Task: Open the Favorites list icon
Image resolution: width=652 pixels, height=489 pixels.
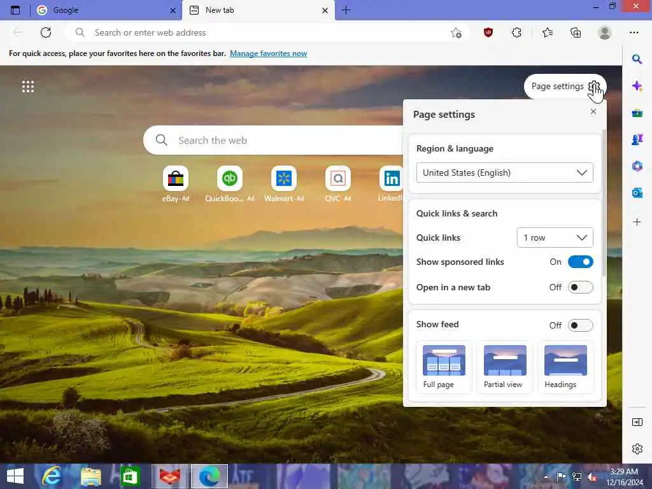Action: pyautogui.click(x=548, y=32)
